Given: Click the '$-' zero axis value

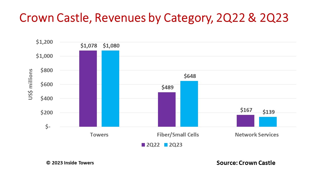Looking at the screenshot, I should pyautogui.click(x=48, y=127).
